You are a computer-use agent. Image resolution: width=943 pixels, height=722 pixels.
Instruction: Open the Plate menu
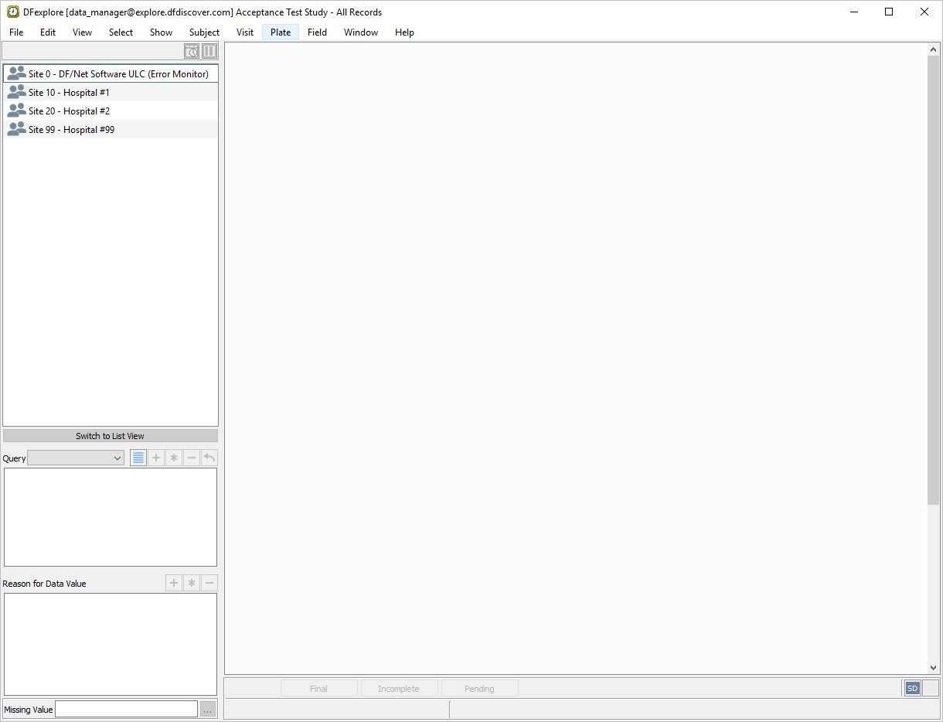click(281, 32)
